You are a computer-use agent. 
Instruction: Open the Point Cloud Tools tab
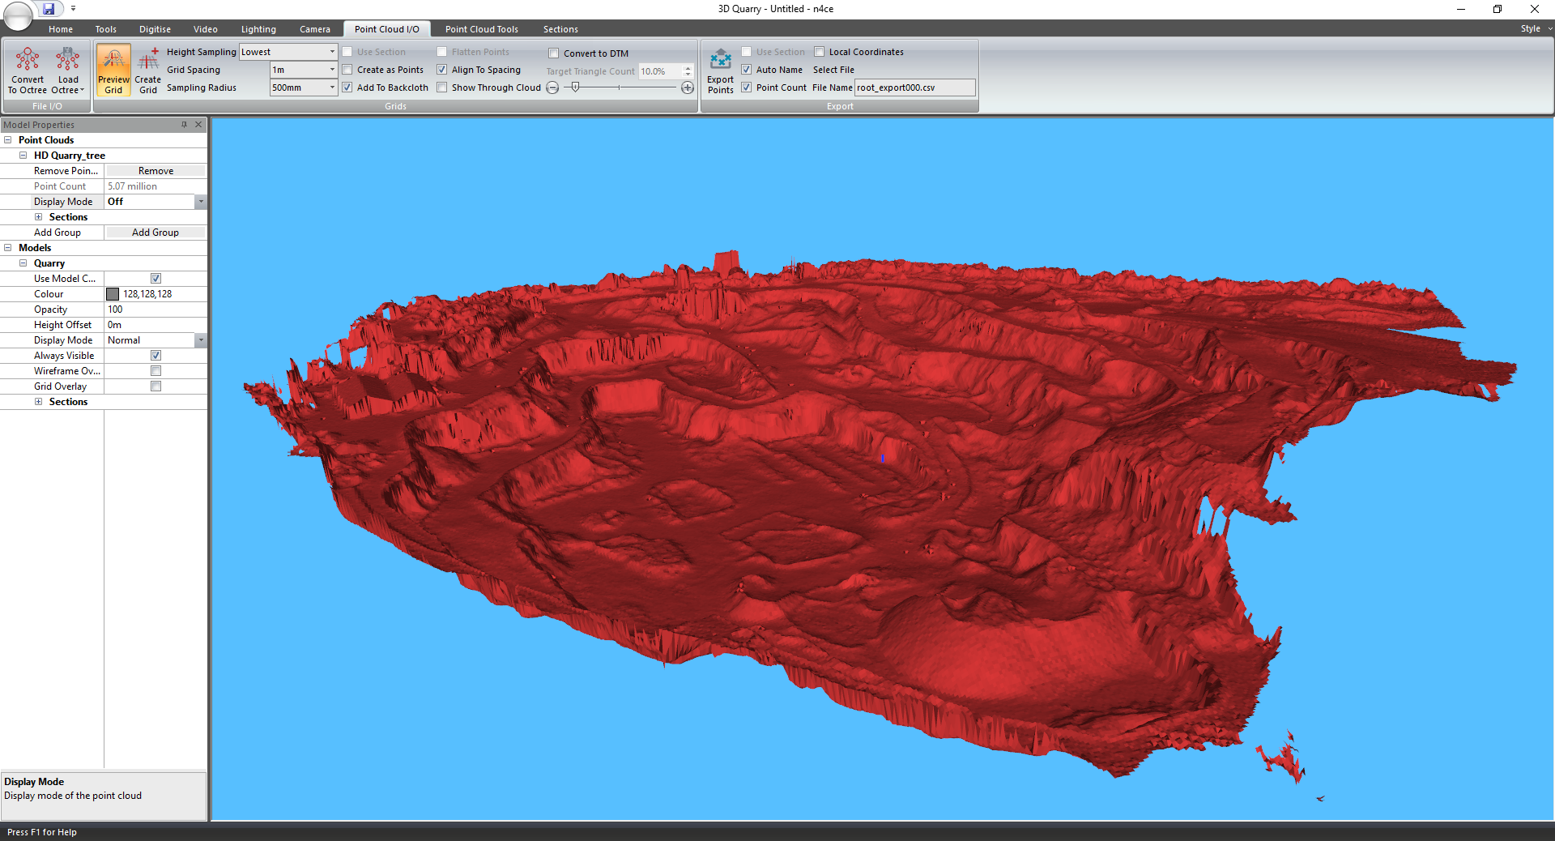click(x=482, y=29)
